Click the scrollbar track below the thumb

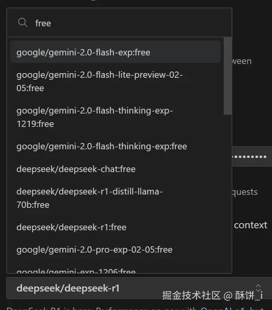click(x=227, y=189)
